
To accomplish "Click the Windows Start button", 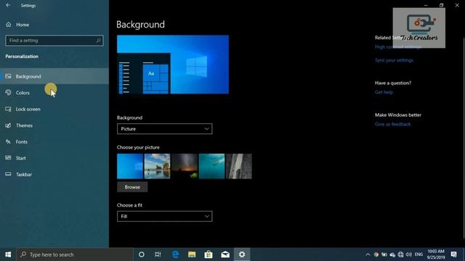I will tap(8, 254).
